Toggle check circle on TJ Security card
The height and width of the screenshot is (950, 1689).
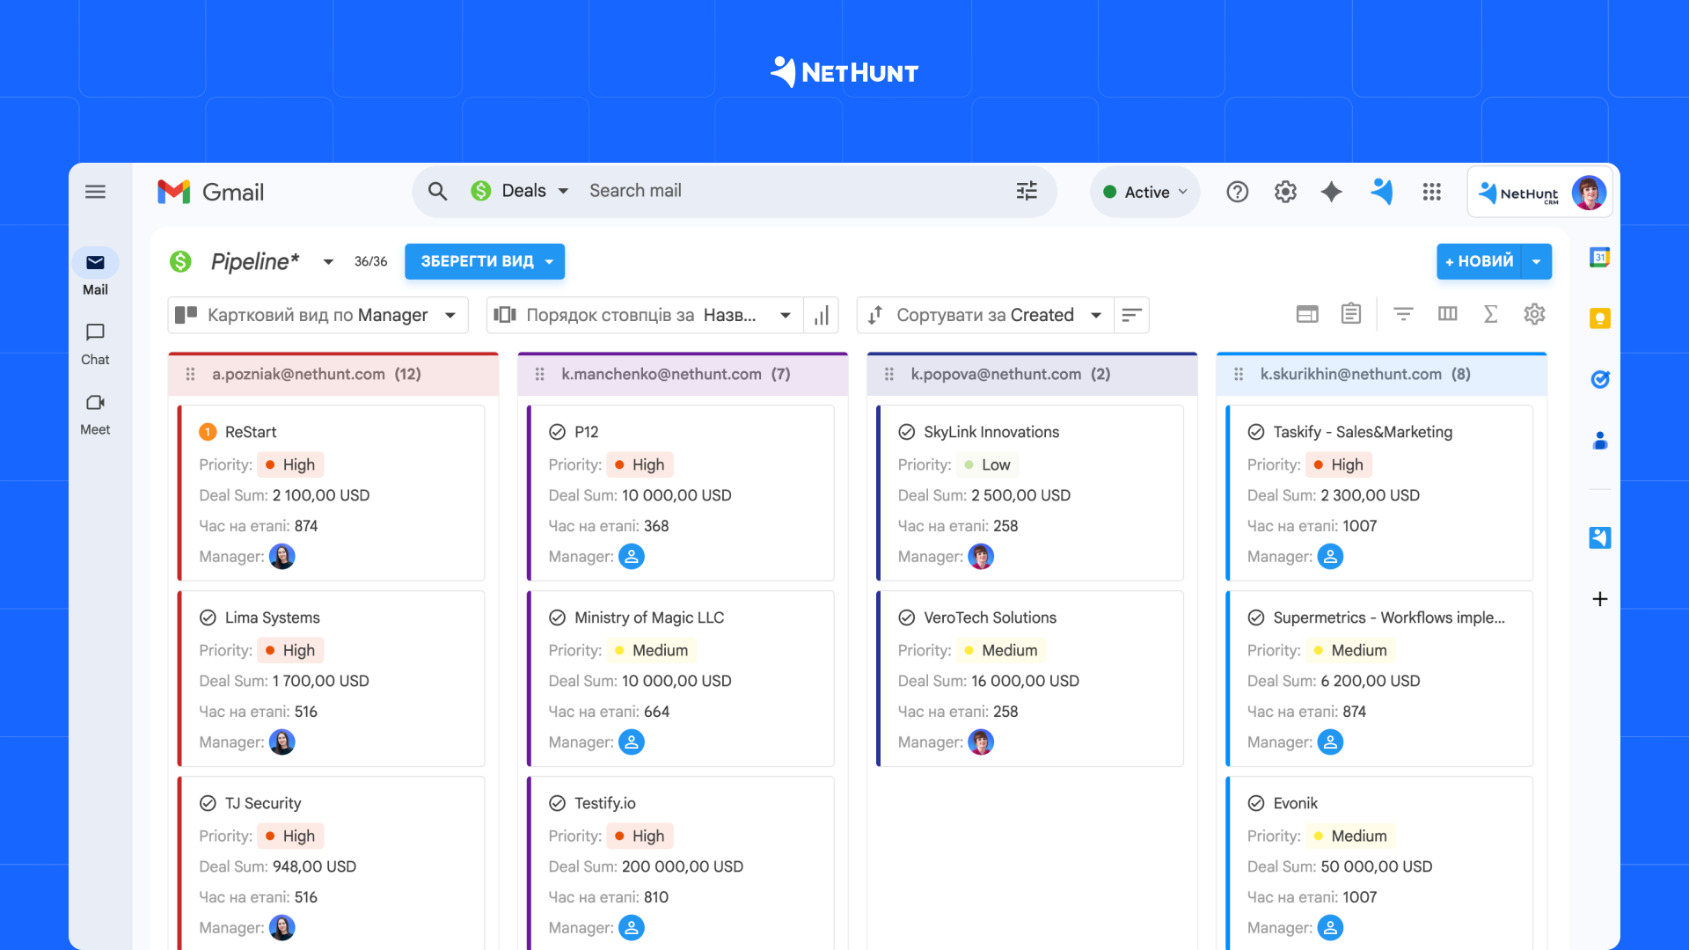click(x=208, y=803)
